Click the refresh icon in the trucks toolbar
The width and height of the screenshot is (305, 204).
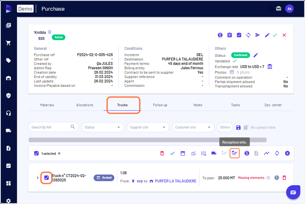pyautogui.click(x=277, y=153)
